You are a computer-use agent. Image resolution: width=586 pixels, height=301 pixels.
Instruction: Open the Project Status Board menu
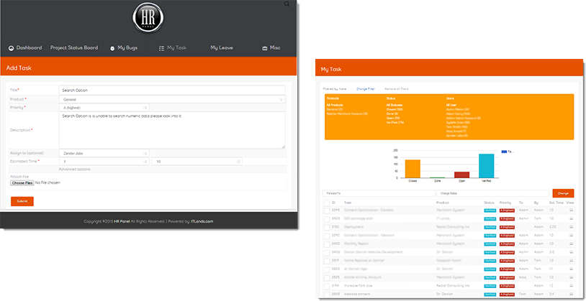point(74,47)
